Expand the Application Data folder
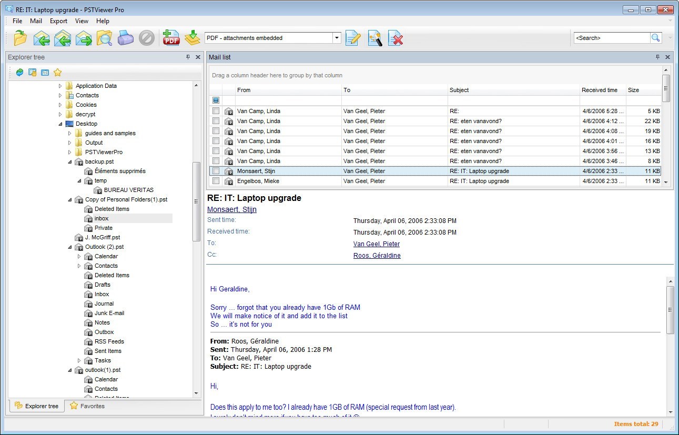Viewport: 679px width, 435px height. pos(60,86)
